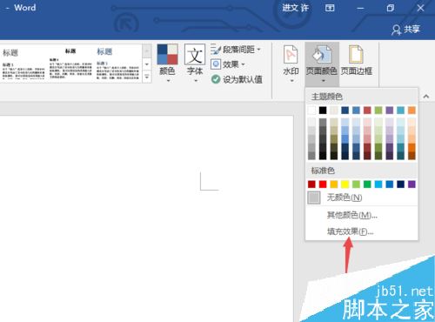
Task: Click the Share (共享) button
Action: pyautogui.click(x=406, y=30)
